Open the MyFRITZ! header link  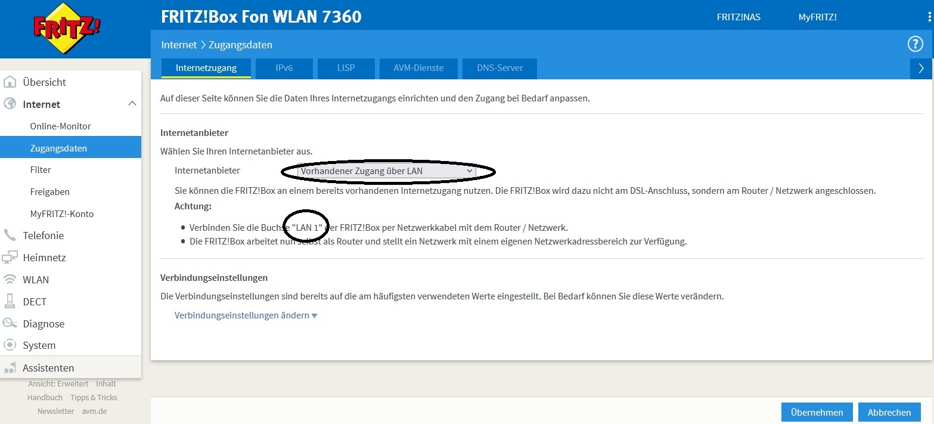818,17
